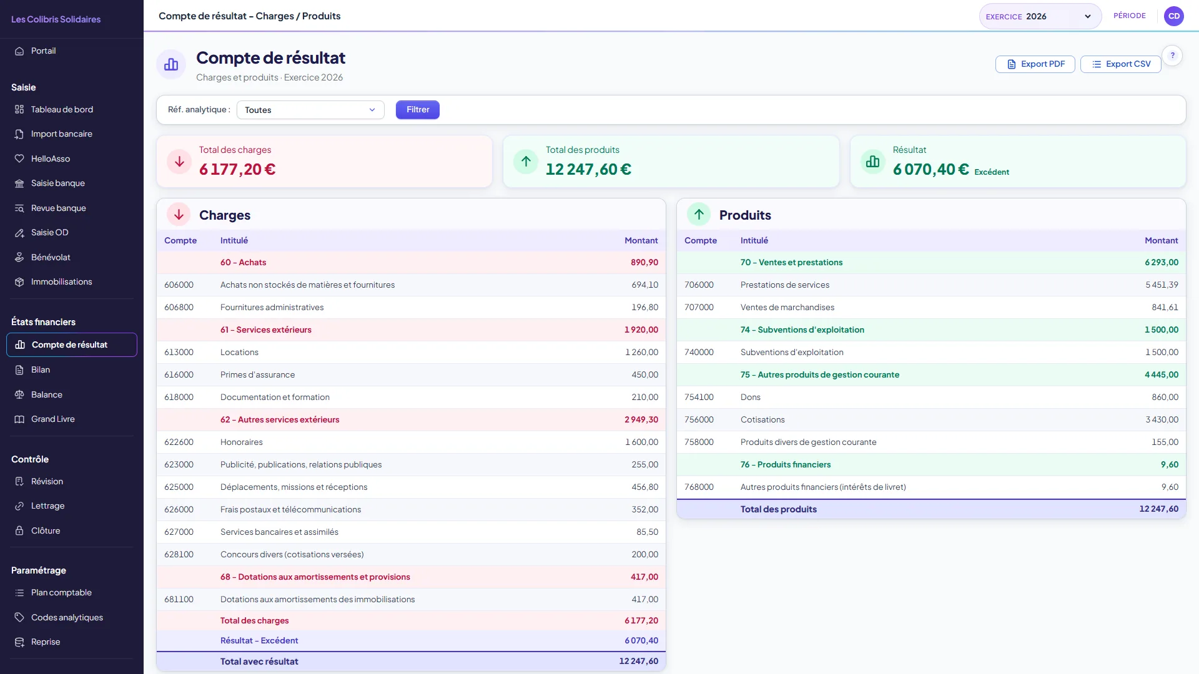Click the Total des charges summary card

pyautogui.click(x=324, y=162)
